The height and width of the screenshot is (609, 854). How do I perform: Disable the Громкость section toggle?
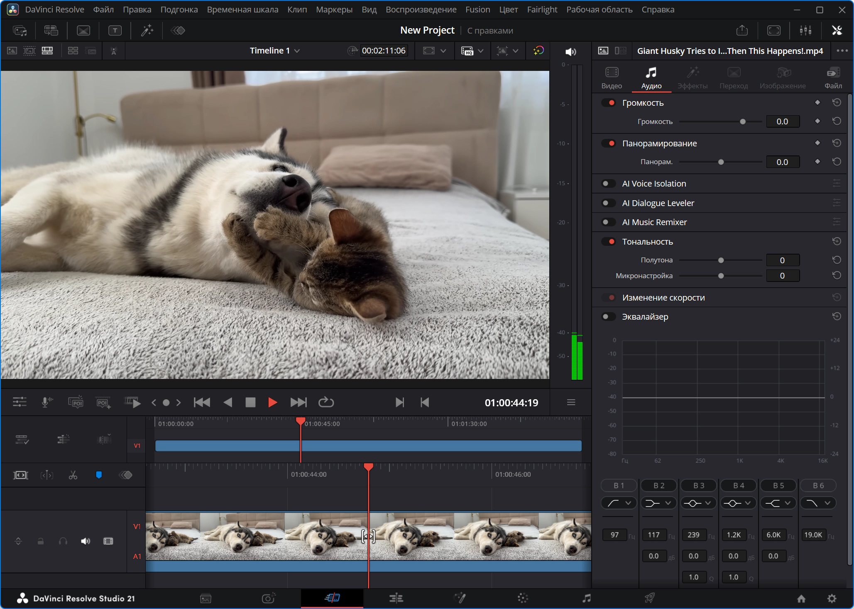609,102
